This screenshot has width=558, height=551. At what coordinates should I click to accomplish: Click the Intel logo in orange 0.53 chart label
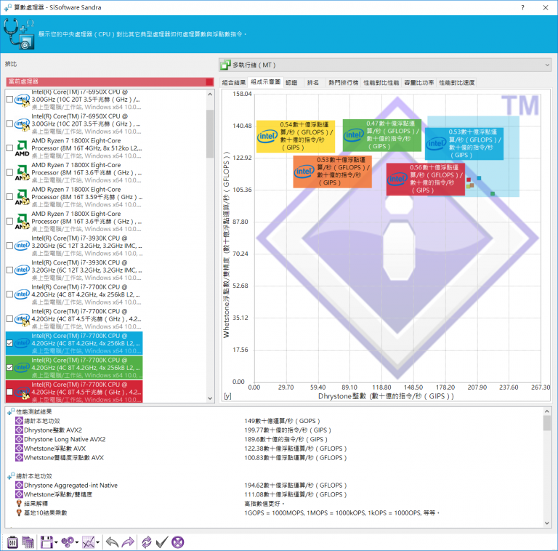[x=304, y=172]
